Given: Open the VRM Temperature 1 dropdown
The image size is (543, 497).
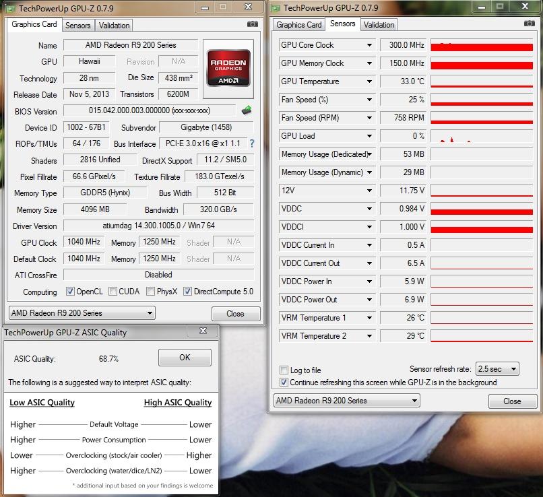Looking at the screenshot, I should 369,318.
